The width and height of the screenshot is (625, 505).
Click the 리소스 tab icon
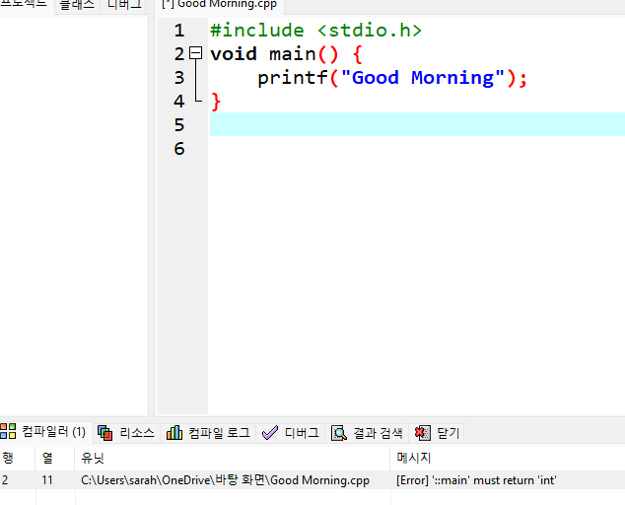click(x=105, y=432)
